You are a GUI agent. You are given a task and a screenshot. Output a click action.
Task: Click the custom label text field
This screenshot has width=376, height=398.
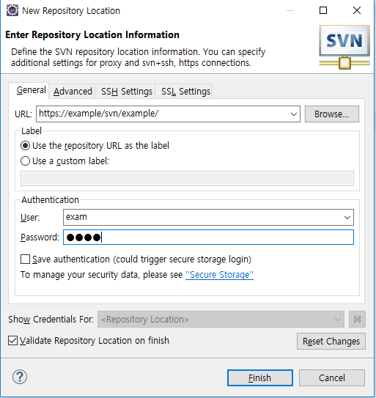click(x=187, y=178)
